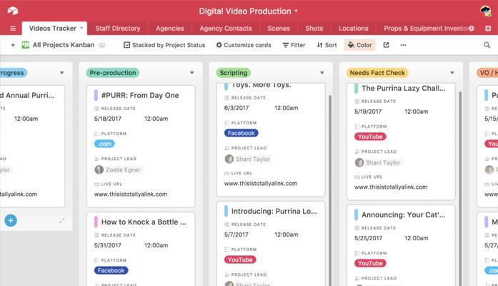Open Pre-production stack dropdown arrow

(191, 73)
